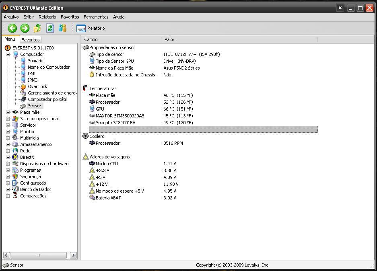Open the Ferramentas menu
The image size is (377, 271).
pyautogui.click(x=96, y=17)
